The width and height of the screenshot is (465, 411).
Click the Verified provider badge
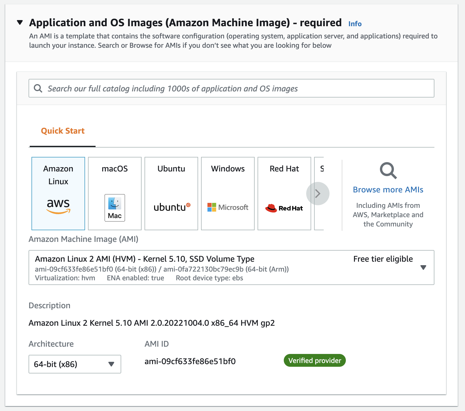click(315, 361)
